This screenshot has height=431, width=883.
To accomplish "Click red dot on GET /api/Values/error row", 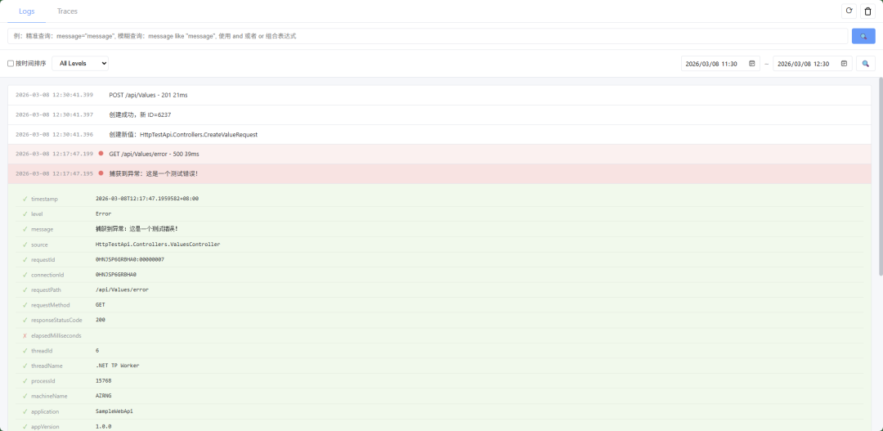I will point(101,153).
